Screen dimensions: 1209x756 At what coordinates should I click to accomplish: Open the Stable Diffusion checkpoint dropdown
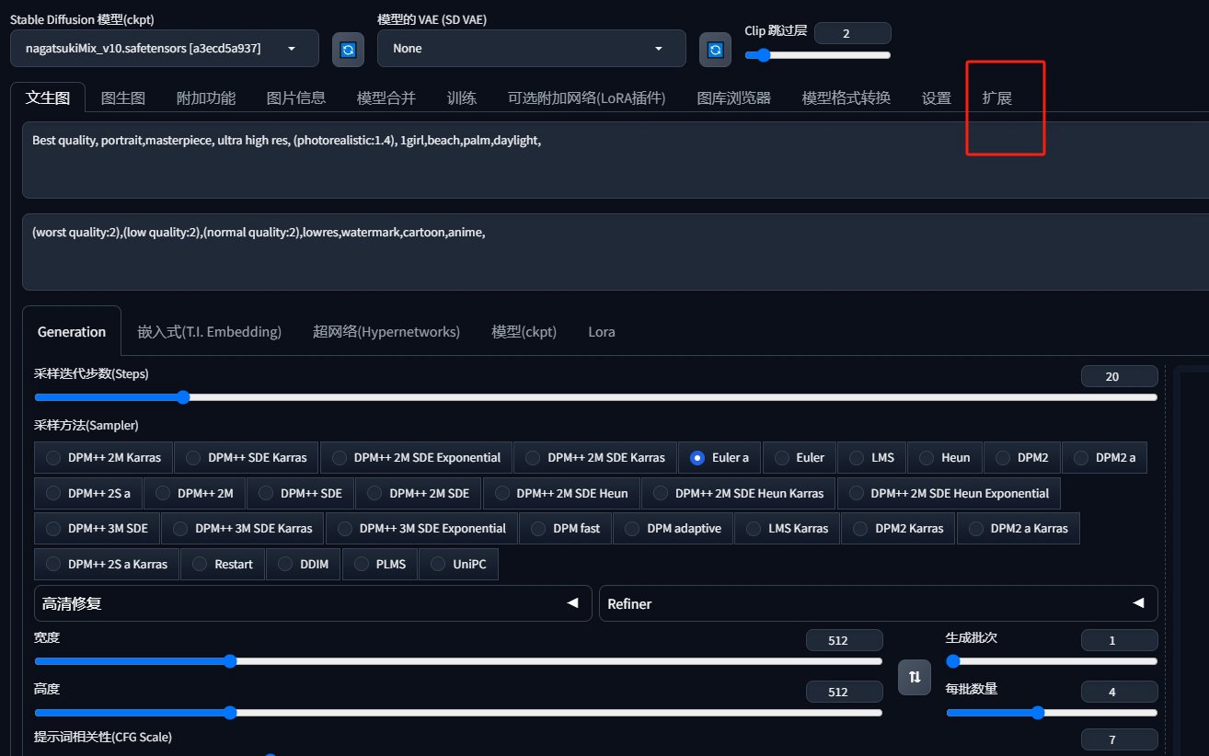click(165, 49)
